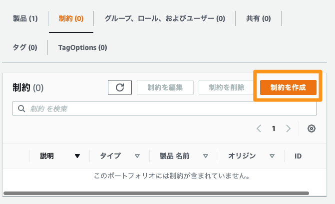
Task: Select the 制約 (0) tab
Action: [x=71, y=18]
